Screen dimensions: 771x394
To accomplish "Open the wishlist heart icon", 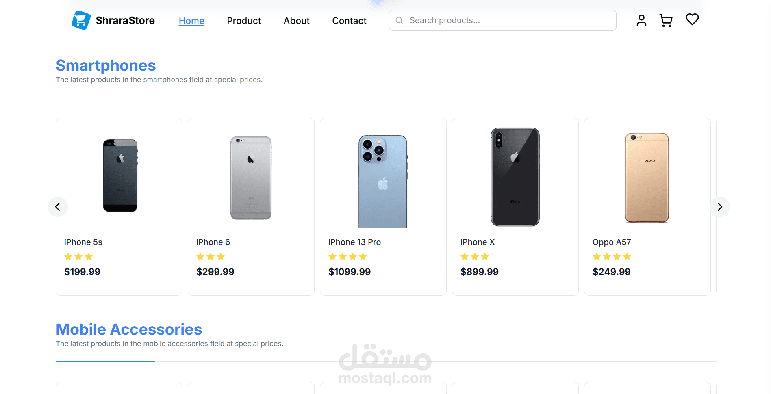I will point(692,19).
